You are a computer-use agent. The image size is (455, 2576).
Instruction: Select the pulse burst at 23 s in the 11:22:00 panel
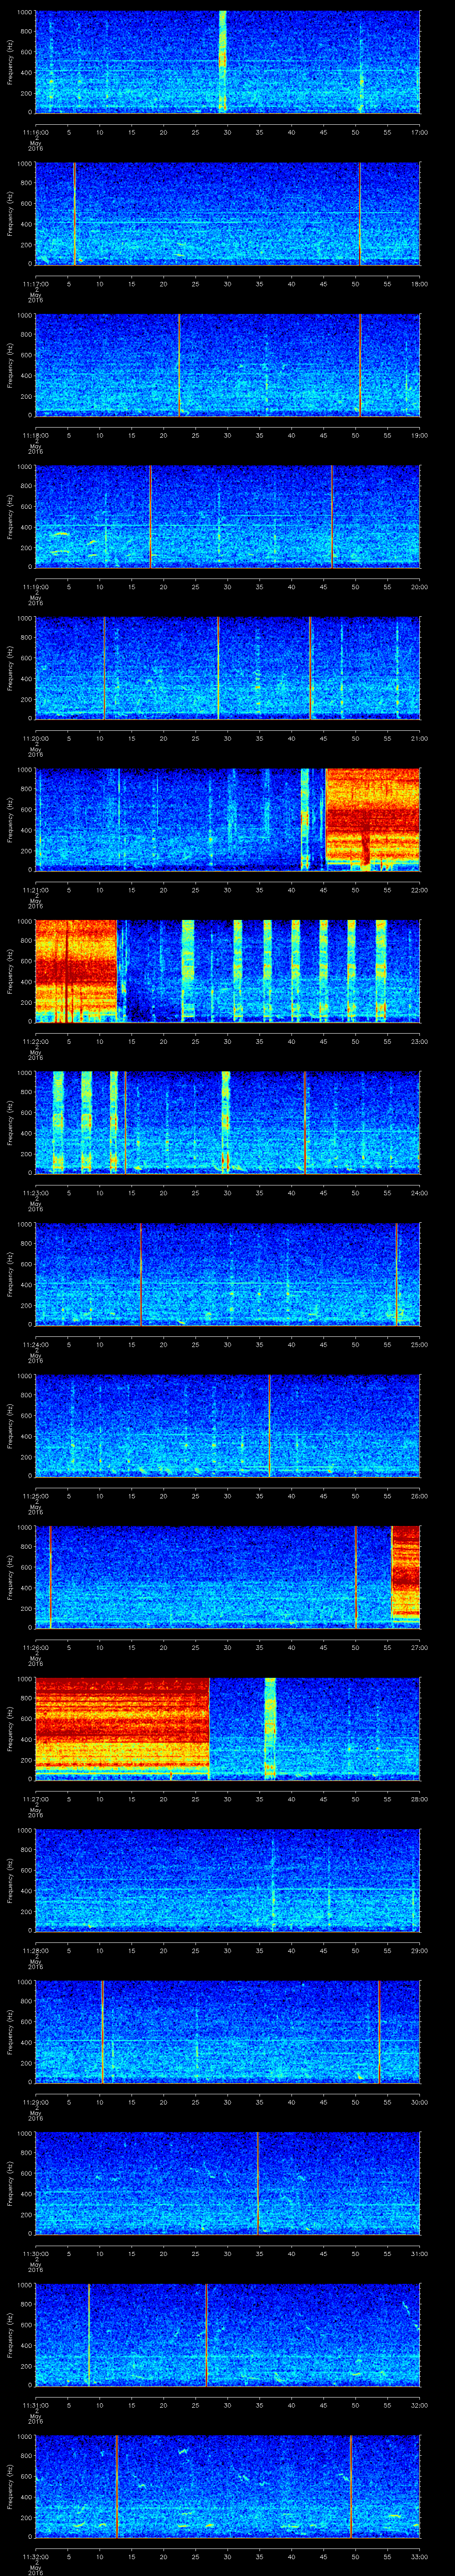(x=188, y=970)
